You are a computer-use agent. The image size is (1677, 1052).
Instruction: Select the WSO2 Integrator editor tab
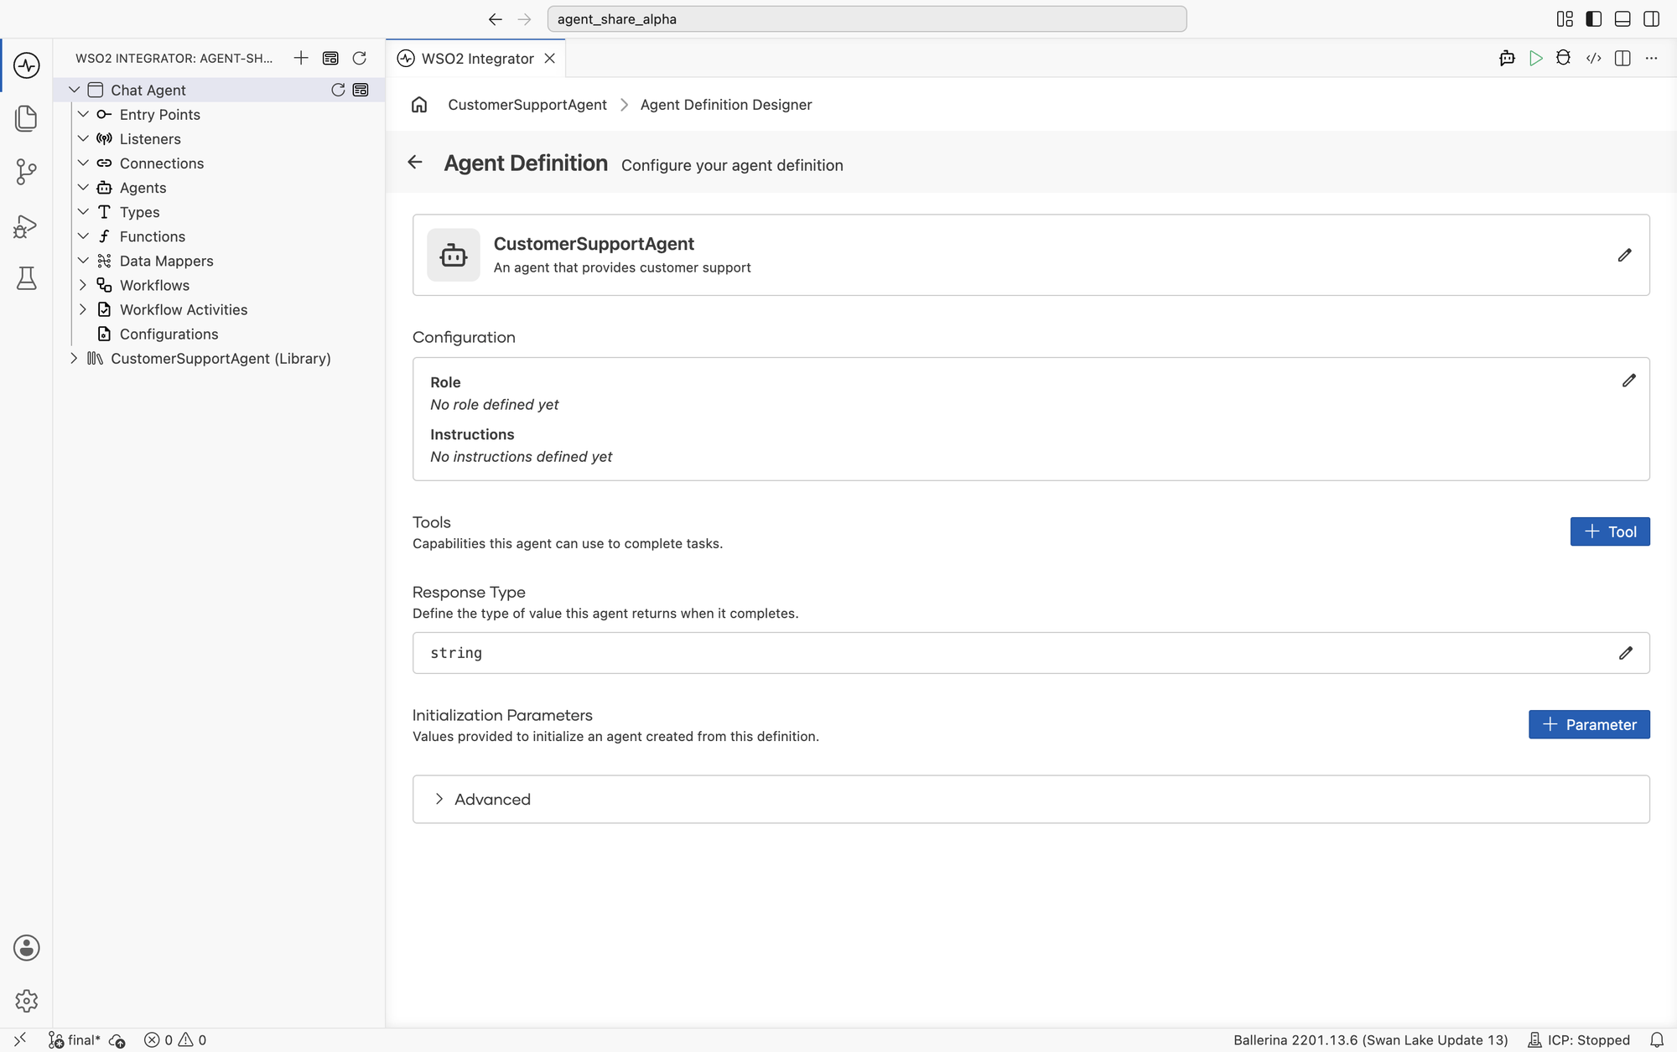click(x=476, y=58)
